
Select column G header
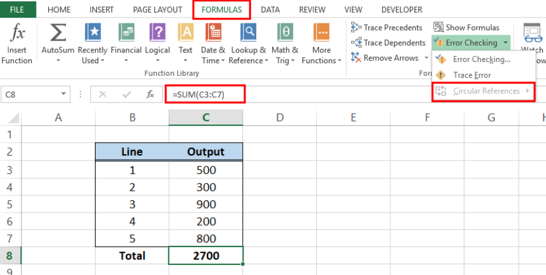coord(492,118)
